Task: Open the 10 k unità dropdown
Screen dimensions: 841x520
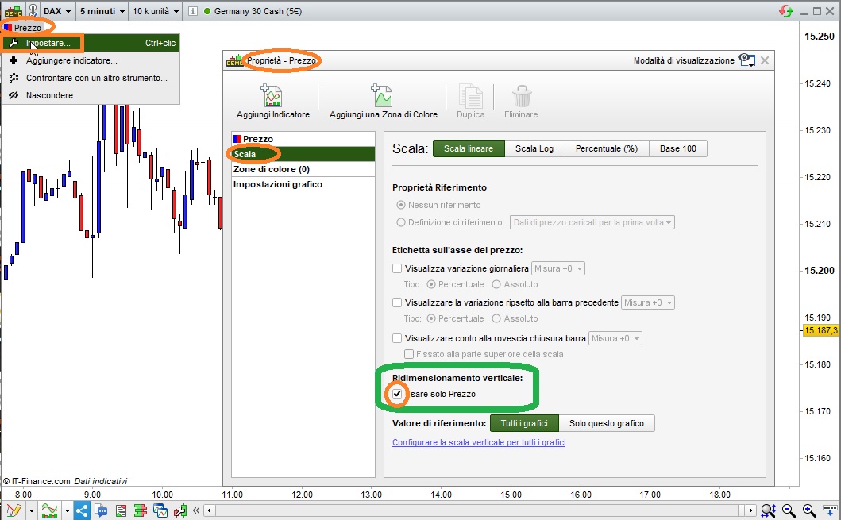Action: [155, 11]
